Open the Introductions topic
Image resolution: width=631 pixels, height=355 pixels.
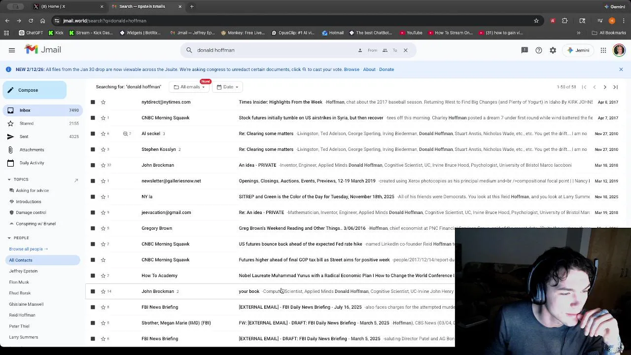coord(29,202)
